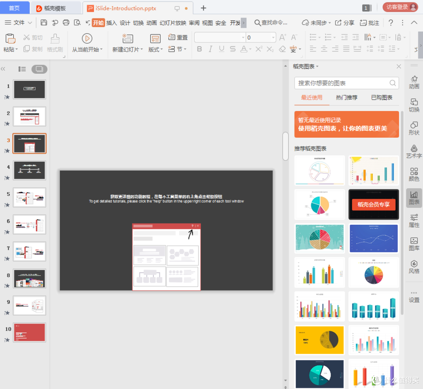Screen dimensions: 423x389
Task: Open the Gallery (图库) sidebar icon
Action: (x=414, y=244)
